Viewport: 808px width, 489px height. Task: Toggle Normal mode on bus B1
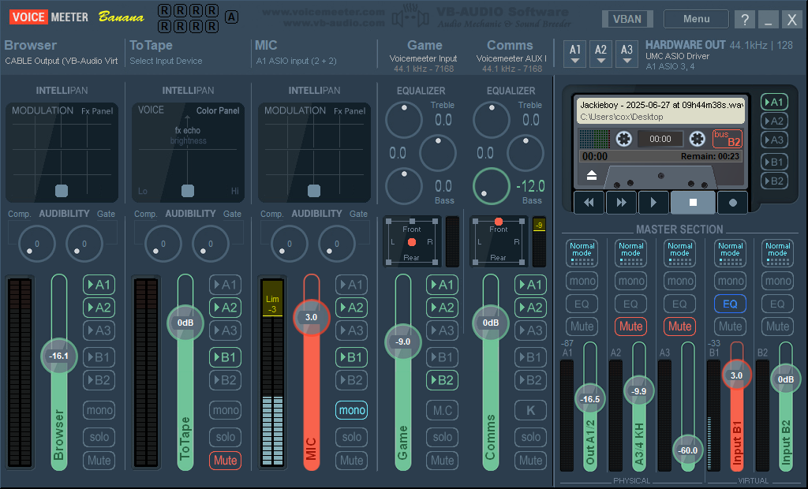(730, 252)
